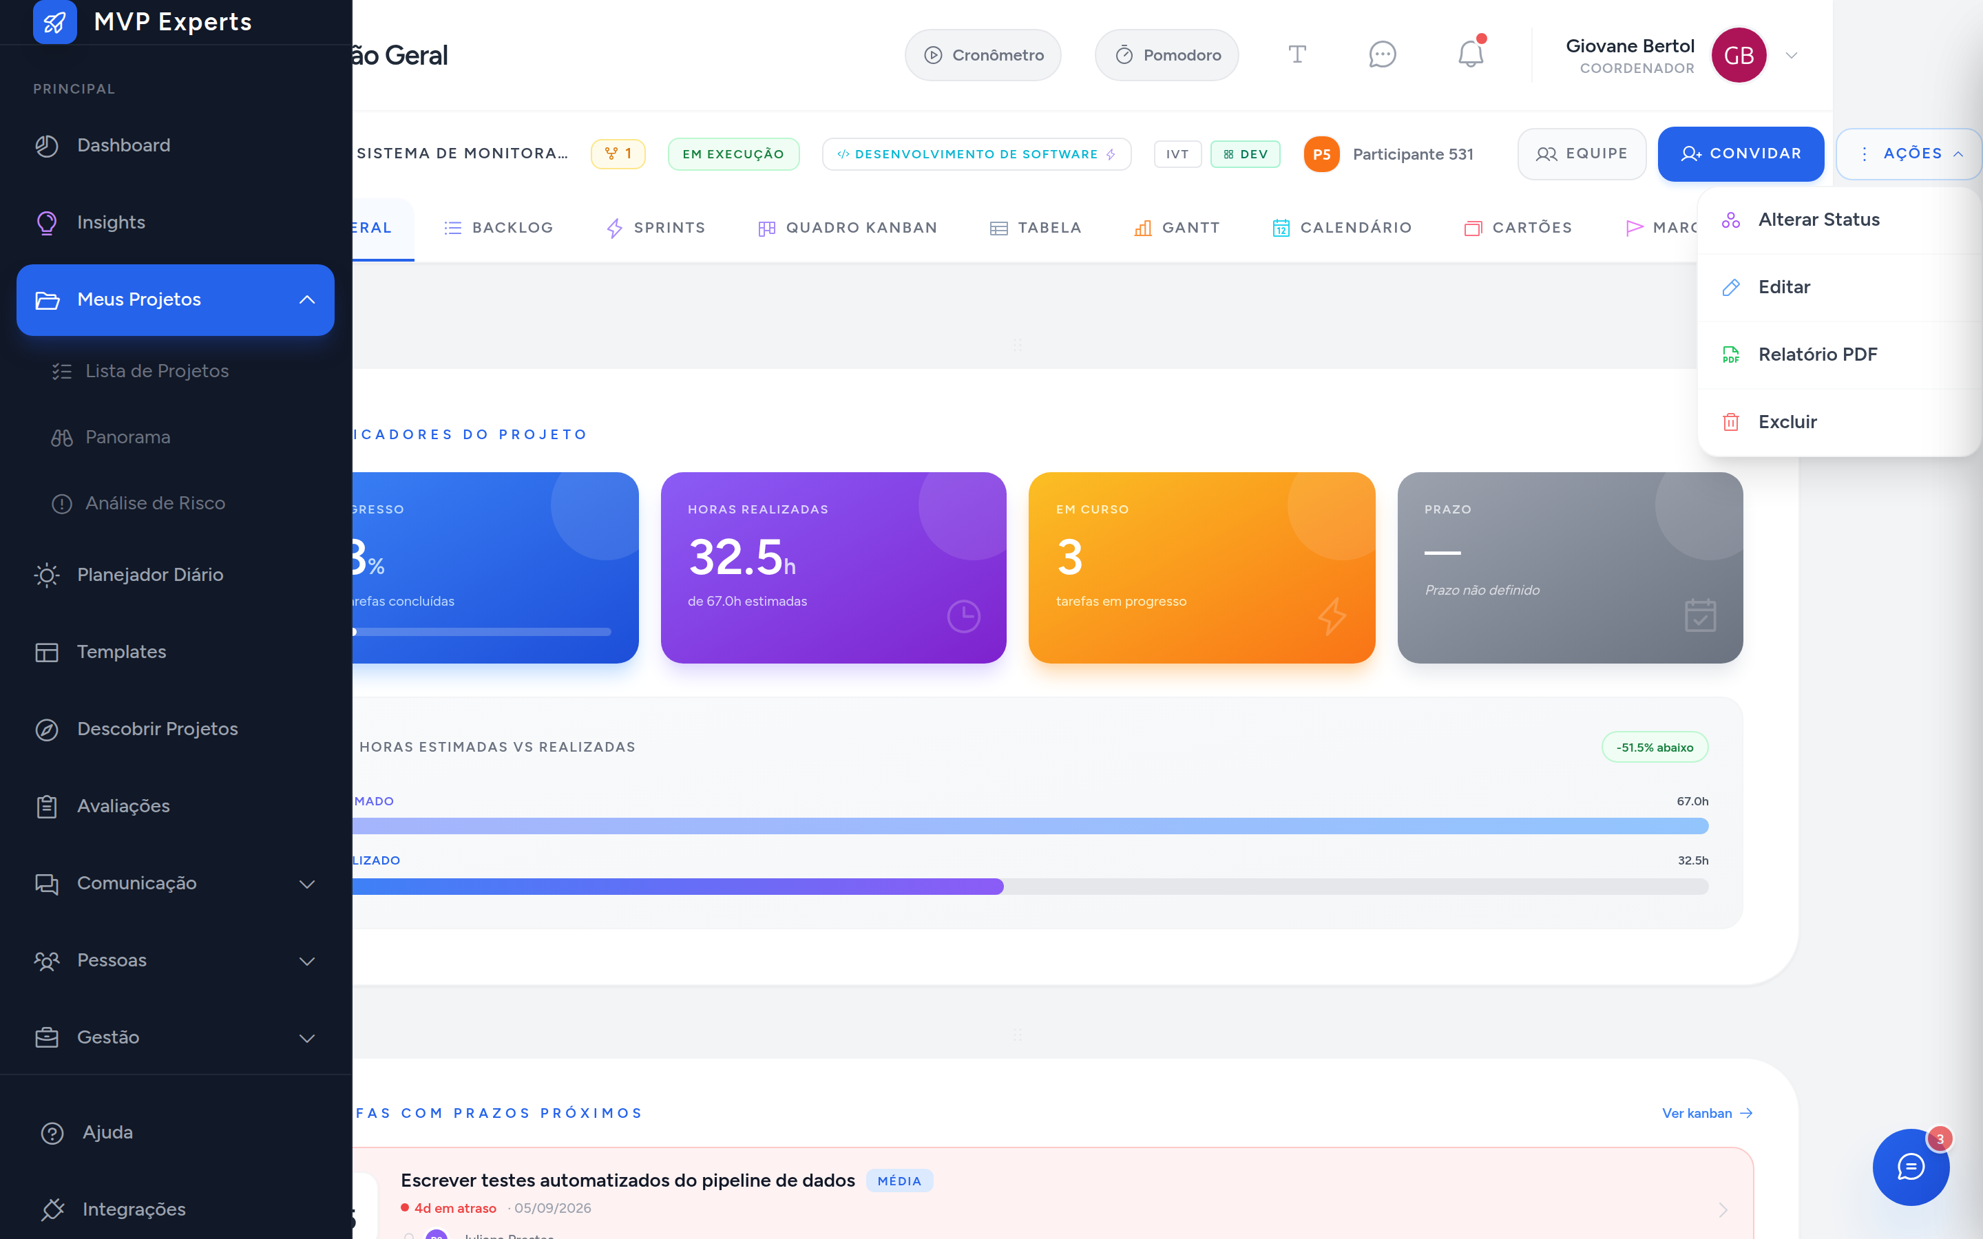Open the Insights sidebar item
The width and height of the screenshot is (1983, 1239).
[176, 222]
